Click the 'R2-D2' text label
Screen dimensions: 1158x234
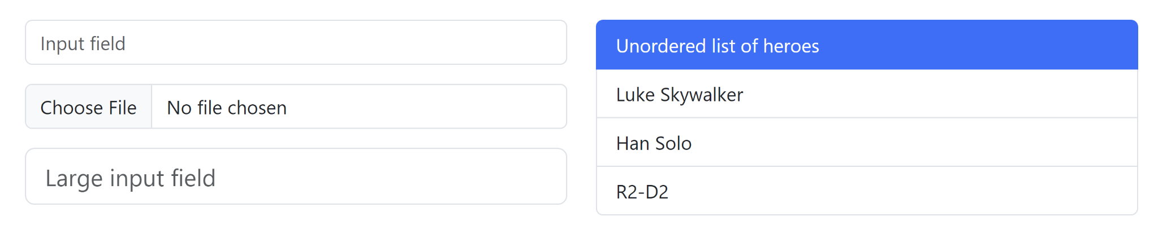(642, 192)
